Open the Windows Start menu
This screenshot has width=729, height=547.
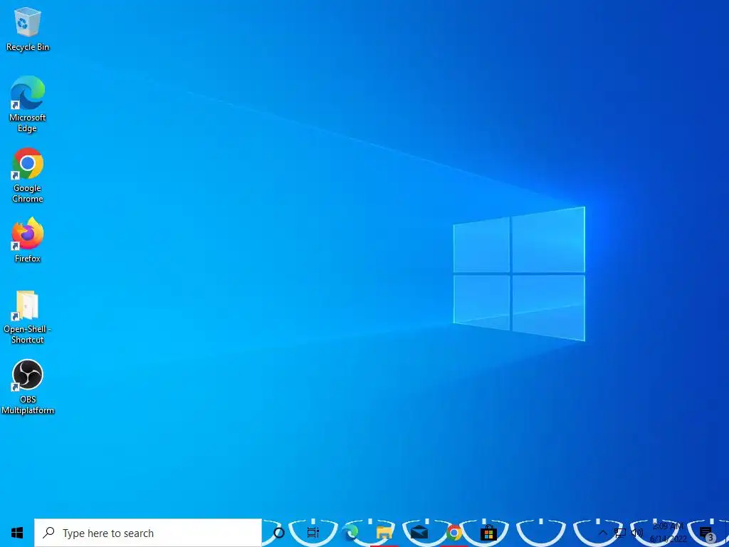click(17, 533)
